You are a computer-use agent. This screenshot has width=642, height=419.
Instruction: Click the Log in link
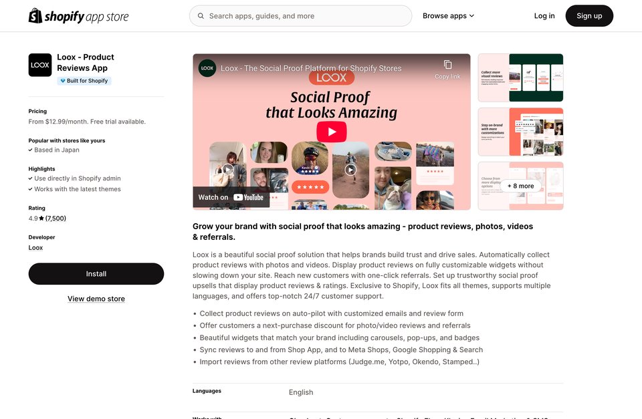pyautogui.click(x=544, y=16)
